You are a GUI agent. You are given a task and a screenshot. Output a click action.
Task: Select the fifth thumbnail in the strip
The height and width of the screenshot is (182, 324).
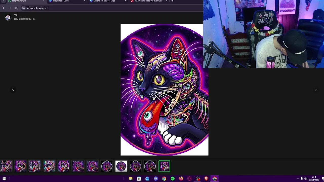point(64,166)
